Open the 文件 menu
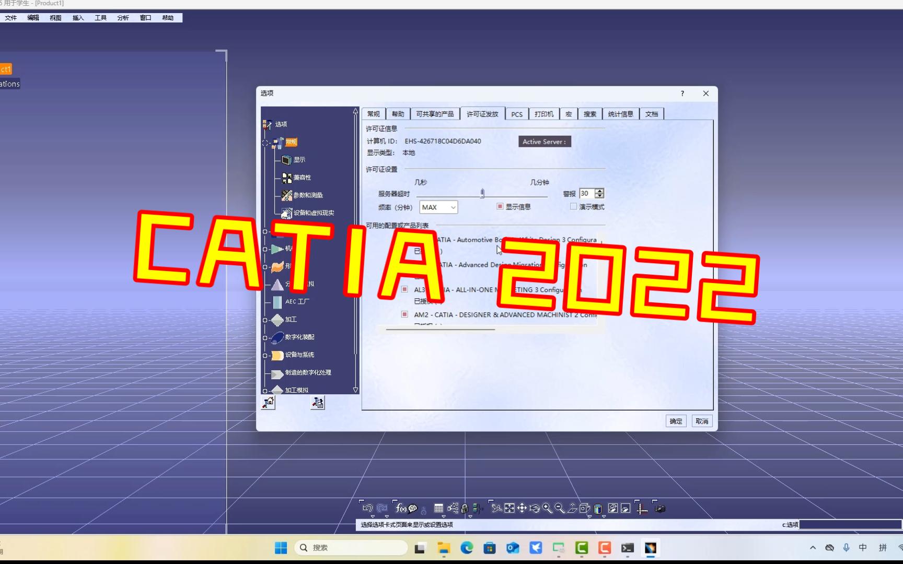 (x=11, y=18)
